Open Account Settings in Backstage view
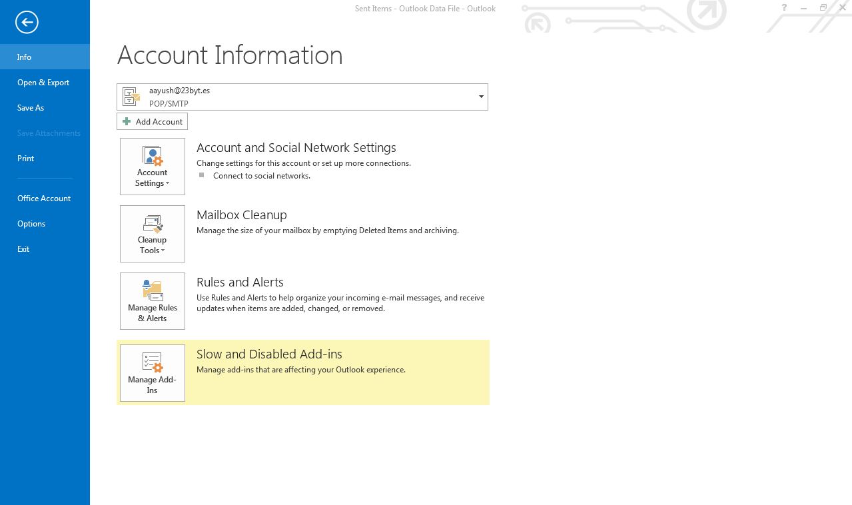Image resolution: width=852 pixels, height=505 pixels. (x=152, y=166)
